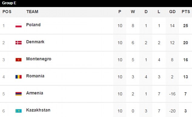192x117 pixels.
Task: Sort by the GD column header
Action: 172,12
